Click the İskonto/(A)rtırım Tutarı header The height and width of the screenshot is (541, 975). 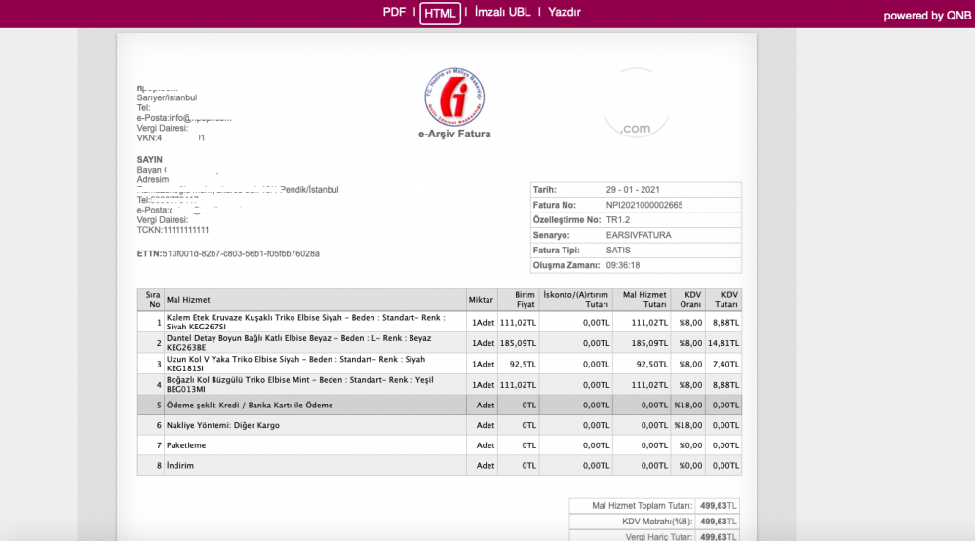pyautogui.click(x=576, y=299)
